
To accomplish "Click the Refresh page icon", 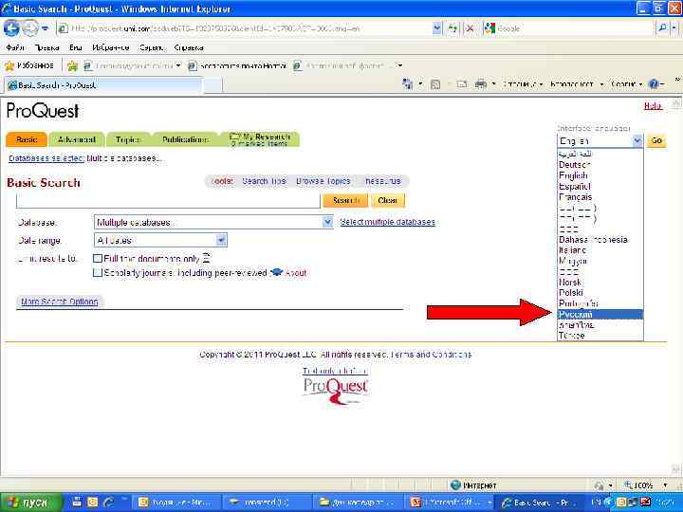I will (453, 28).
